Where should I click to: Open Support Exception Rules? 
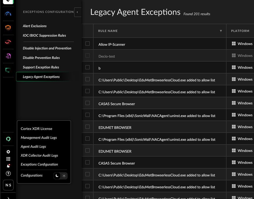(41, 67)
